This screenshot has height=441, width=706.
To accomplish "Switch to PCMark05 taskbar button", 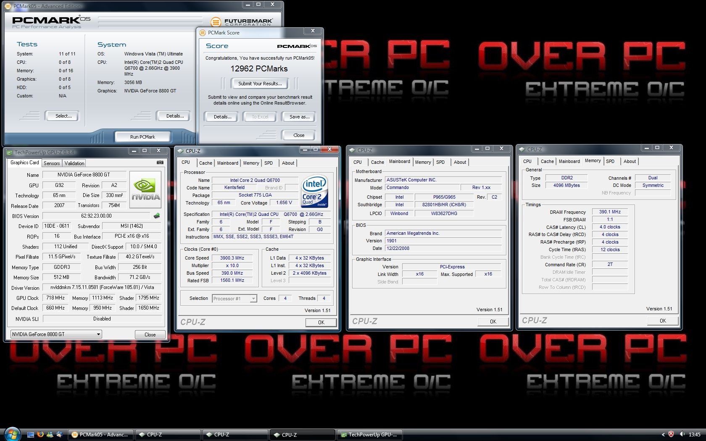I will coord(100,435).
